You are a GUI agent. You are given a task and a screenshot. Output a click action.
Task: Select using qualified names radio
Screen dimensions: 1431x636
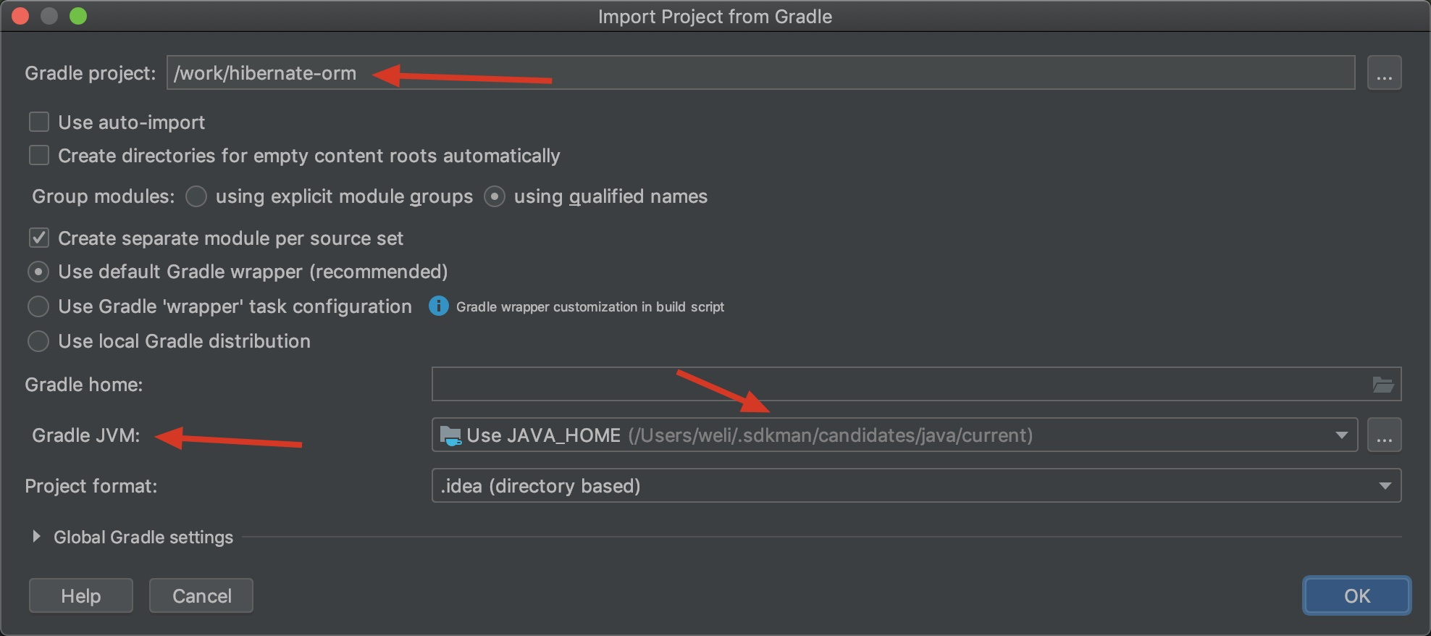click(495, 196)
